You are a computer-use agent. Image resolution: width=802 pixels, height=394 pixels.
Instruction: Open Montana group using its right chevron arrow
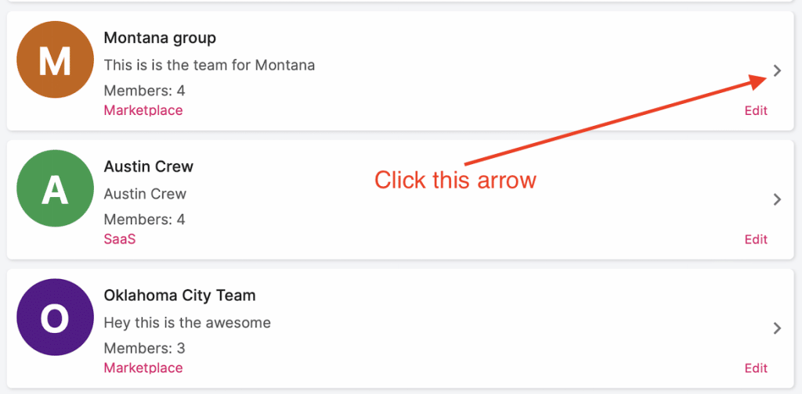point(778,70)
